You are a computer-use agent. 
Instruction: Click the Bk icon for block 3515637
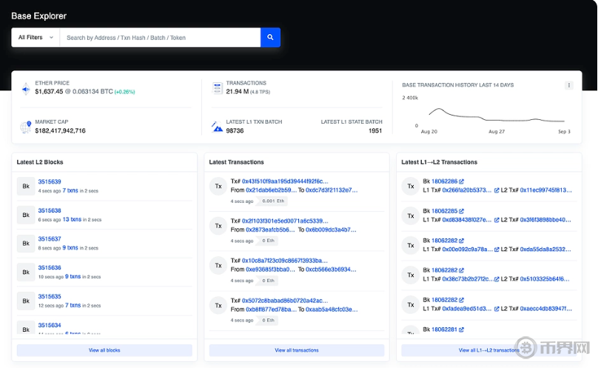point(25,244)
